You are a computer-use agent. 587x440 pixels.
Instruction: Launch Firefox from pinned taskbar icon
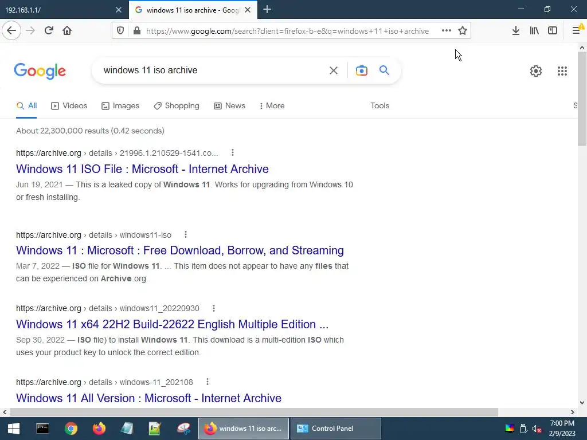[x=99, y=429]
